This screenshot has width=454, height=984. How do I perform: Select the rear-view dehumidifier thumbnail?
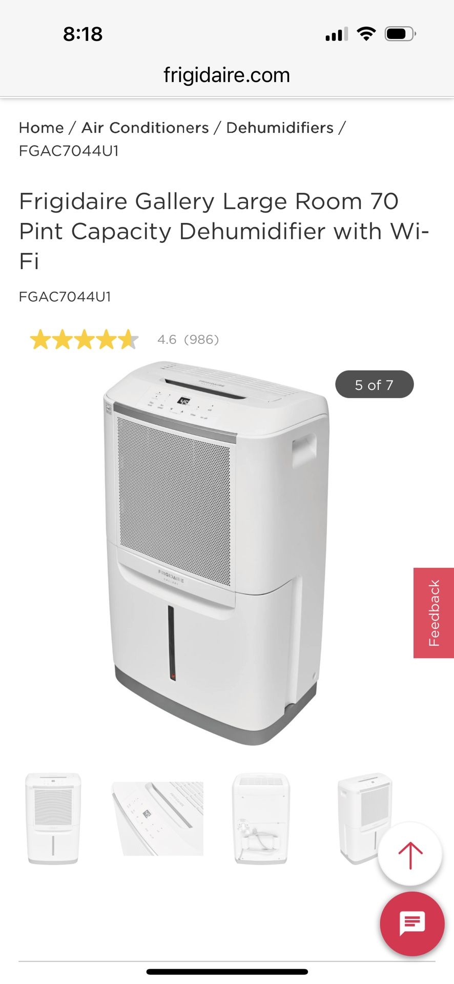261,819
